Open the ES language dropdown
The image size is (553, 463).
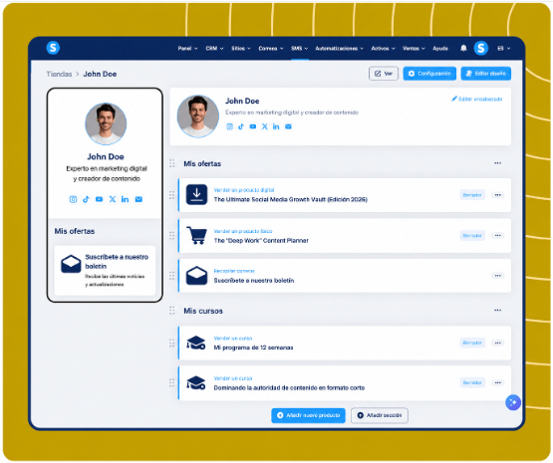[x=503, y=48]
